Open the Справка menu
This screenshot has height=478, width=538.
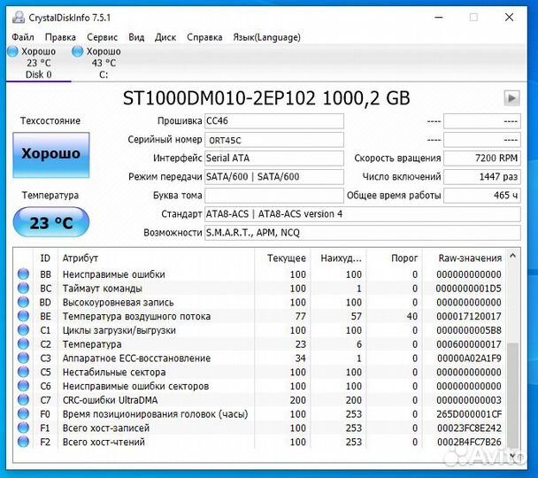204,37
